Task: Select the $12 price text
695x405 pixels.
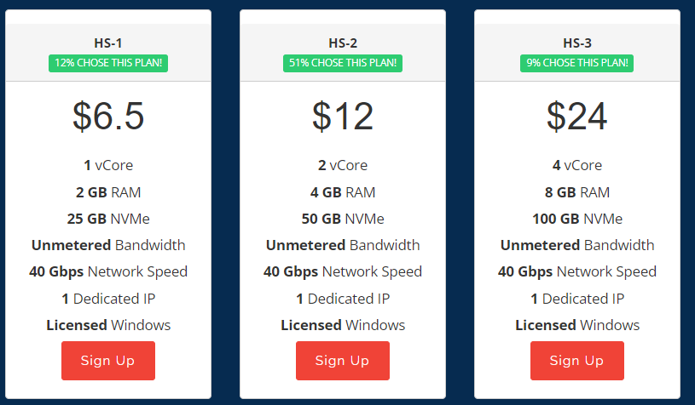Action: tap(343, 117)
